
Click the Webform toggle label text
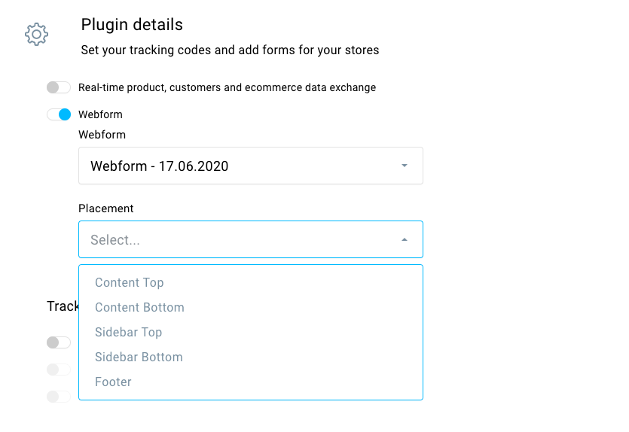(x=100, y=114)
